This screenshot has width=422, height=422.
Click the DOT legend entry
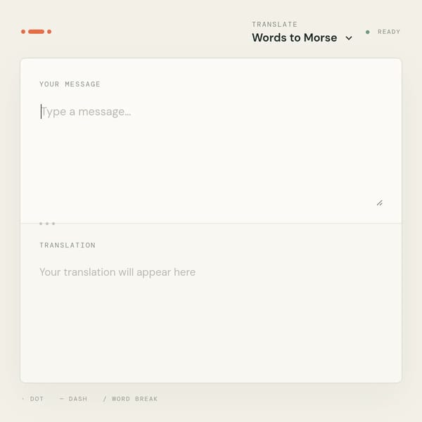(32, 399)
